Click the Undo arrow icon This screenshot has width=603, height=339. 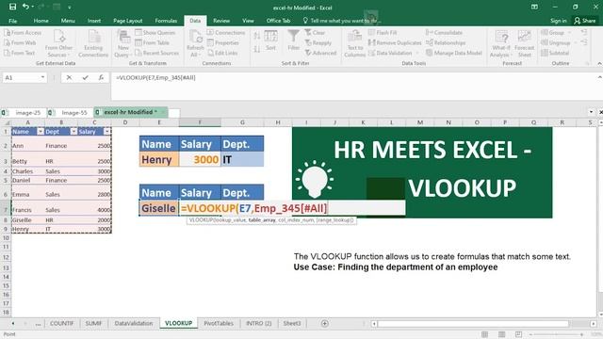[x=25, y=7]
